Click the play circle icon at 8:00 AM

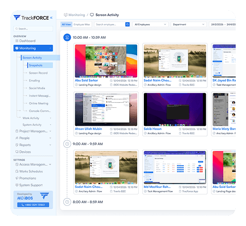click(67, 202)
